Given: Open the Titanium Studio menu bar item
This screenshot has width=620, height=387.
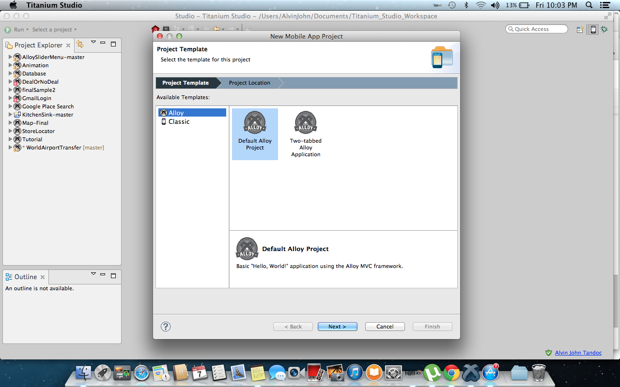Looking at the screenshot, I should coord(54,5).
